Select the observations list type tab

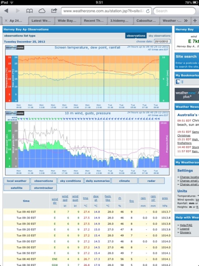click(136, 36)
